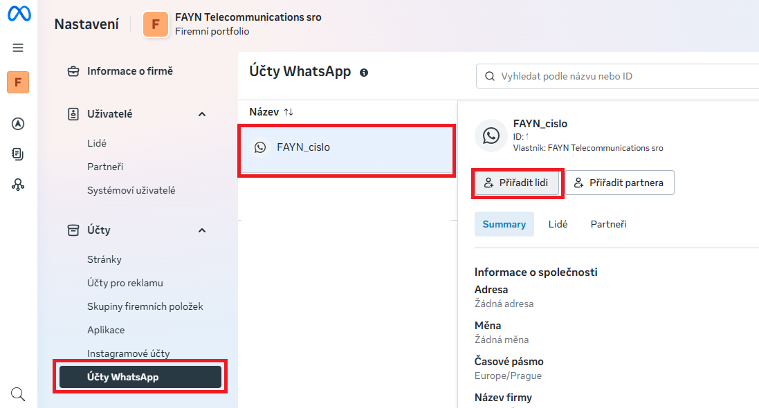The width and height of the screenshot is (759, 408).
Task: Switch to the Partneři tab
Action: 608,224
